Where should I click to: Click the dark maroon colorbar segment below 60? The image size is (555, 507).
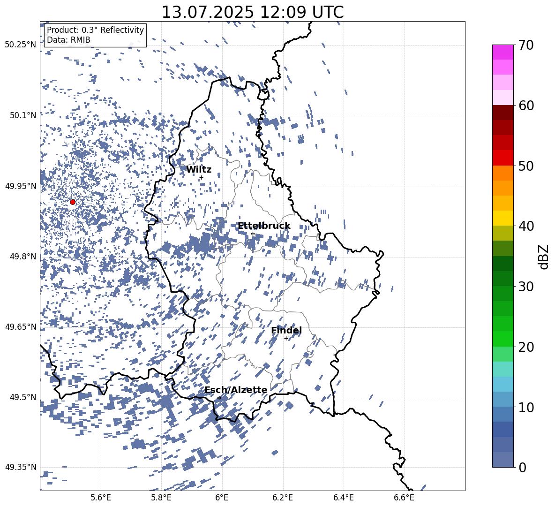pos(503,113)
